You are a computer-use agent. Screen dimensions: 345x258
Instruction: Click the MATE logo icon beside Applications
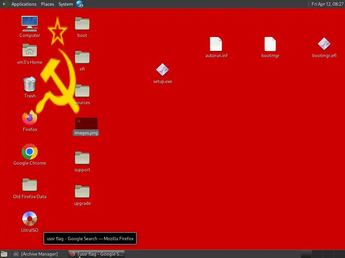click(x=5, y=4)
